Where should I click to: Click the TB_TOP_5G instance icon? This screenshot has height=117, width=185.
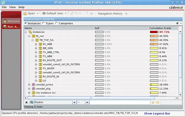click(37, 40)
